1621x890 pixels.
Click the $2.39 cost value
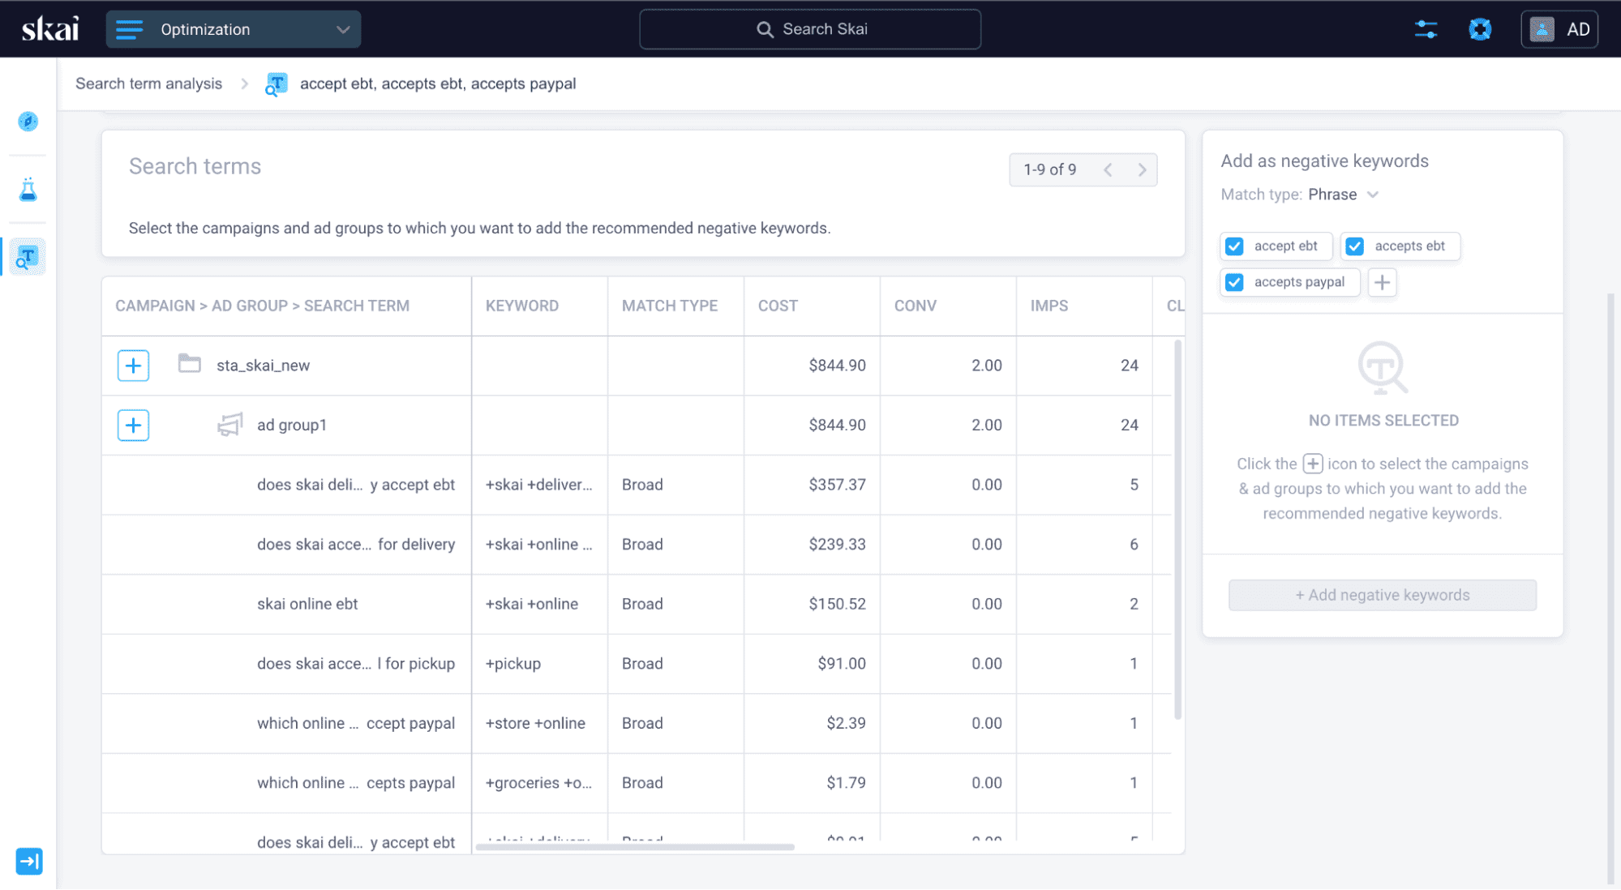846,724
